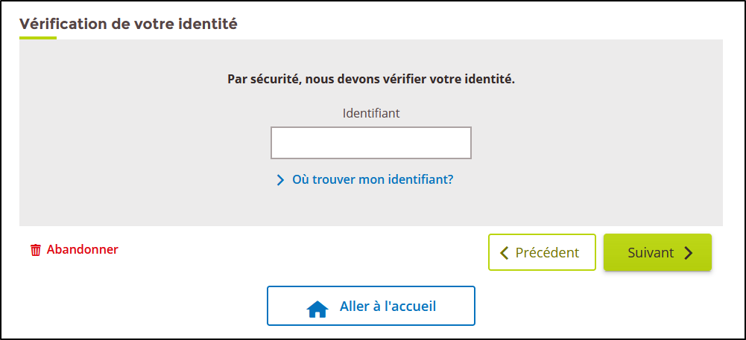This screenshot has width=746, height=340.
Task: Click the Vérification de votre identité heading
Action: point(128,24)
